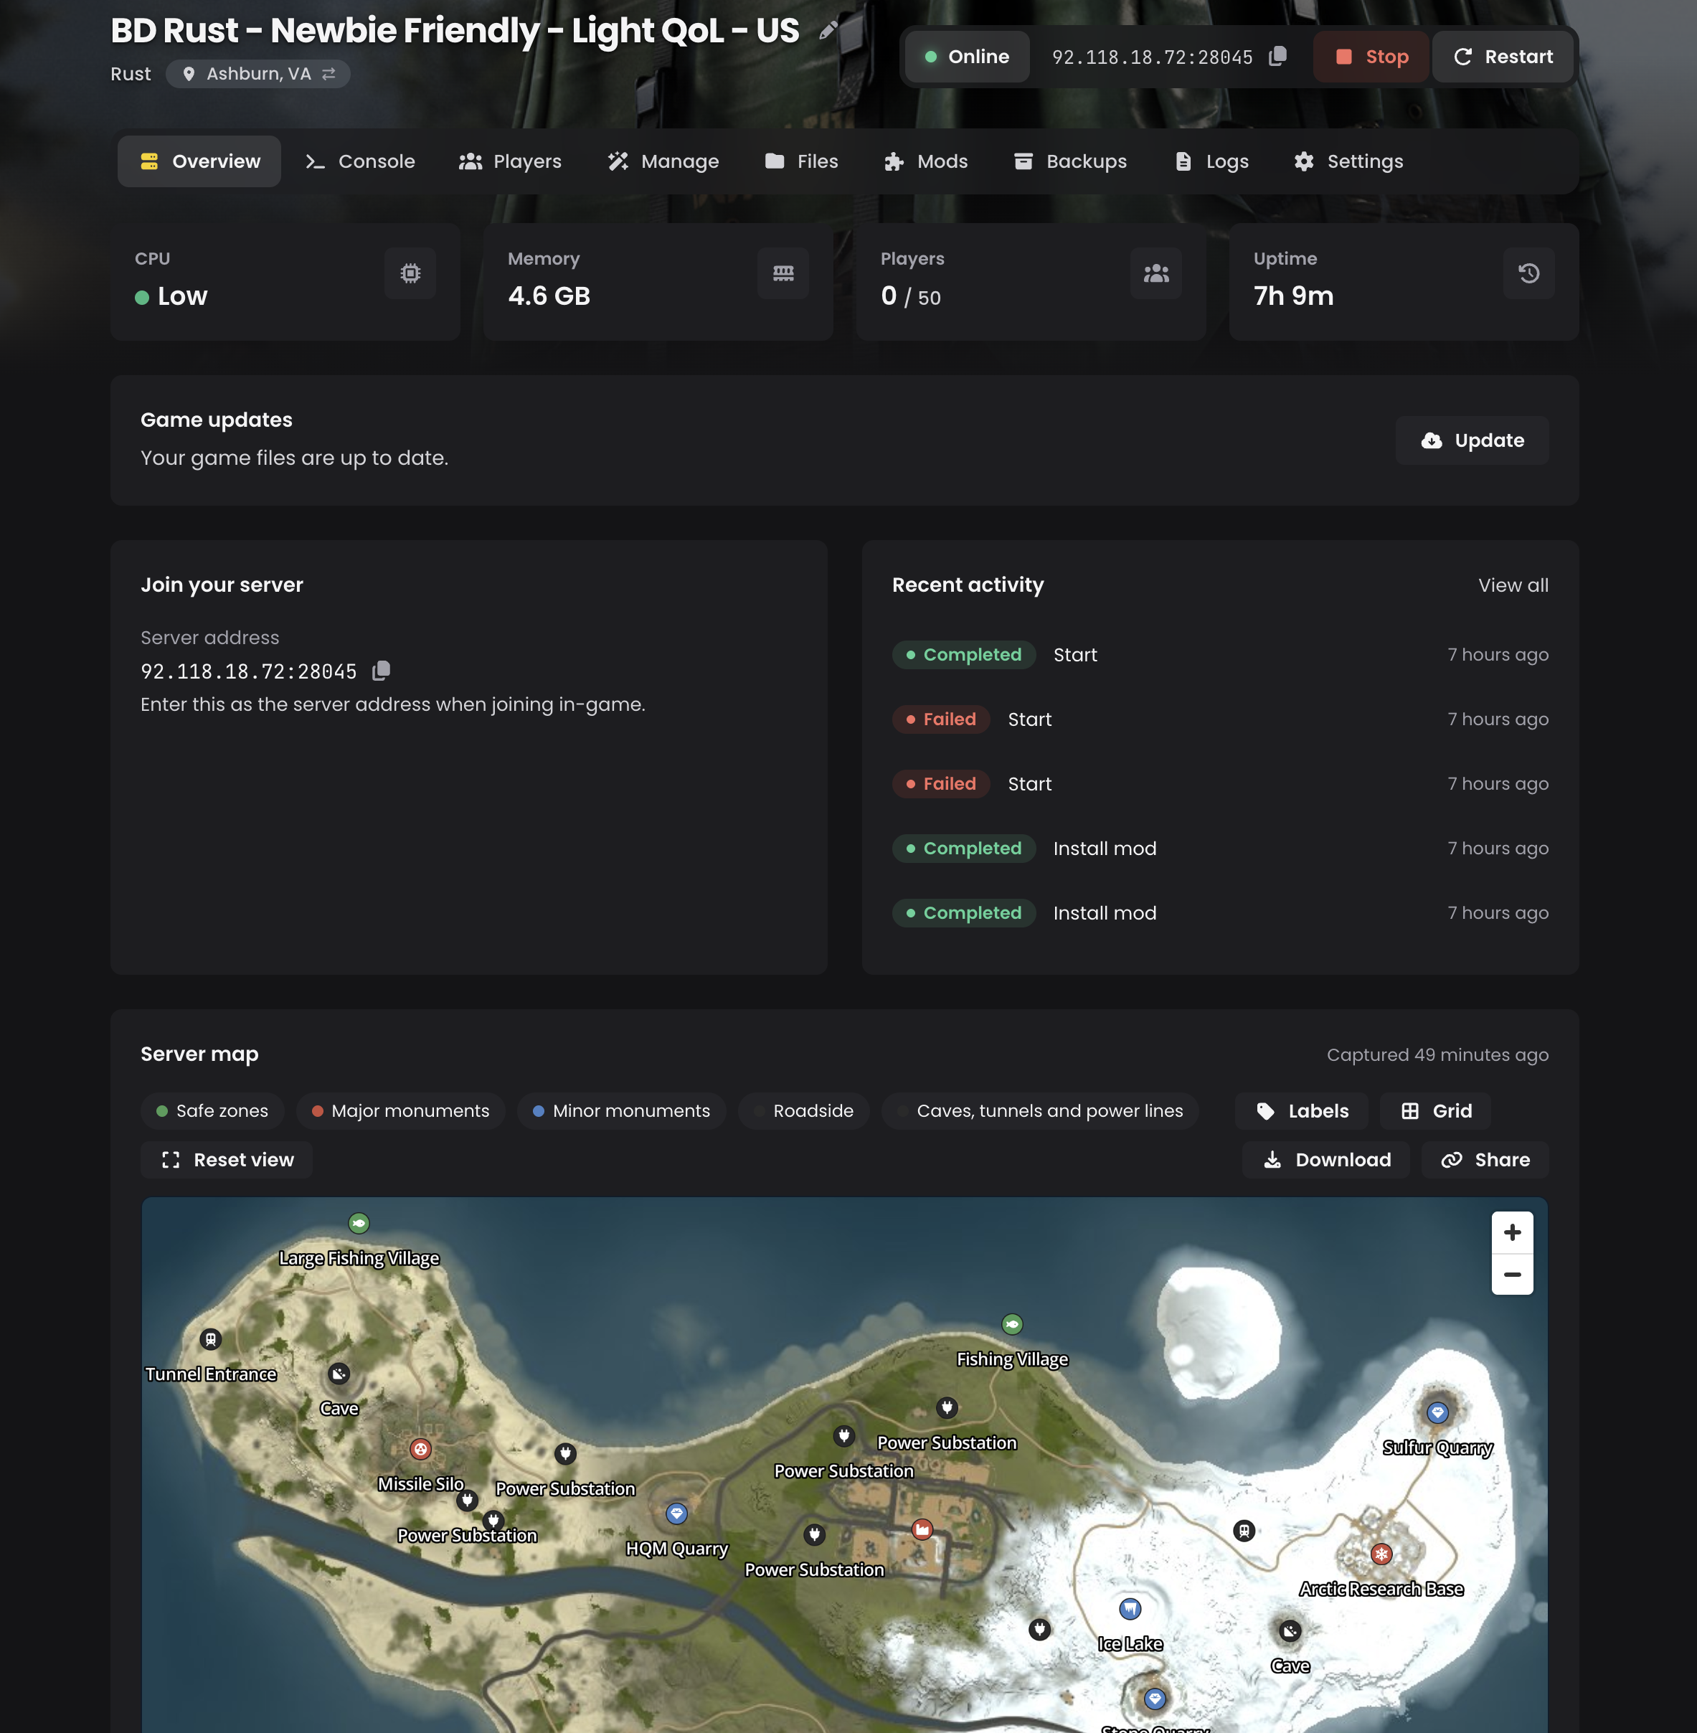1697x1733 pixels.
Task: Select the Ice Lake map marker
Action: 1130,1608
